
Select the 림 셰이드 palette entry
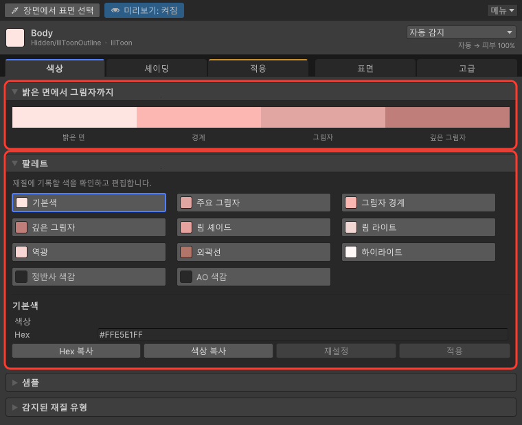253,227
